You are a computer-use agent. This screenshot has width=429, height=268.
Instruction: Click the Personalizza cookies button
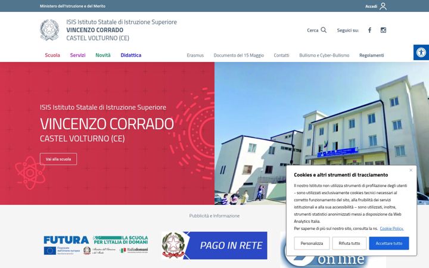pos(312,243)
